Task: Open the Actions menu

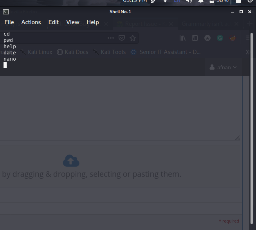Action: pos(31,22)
